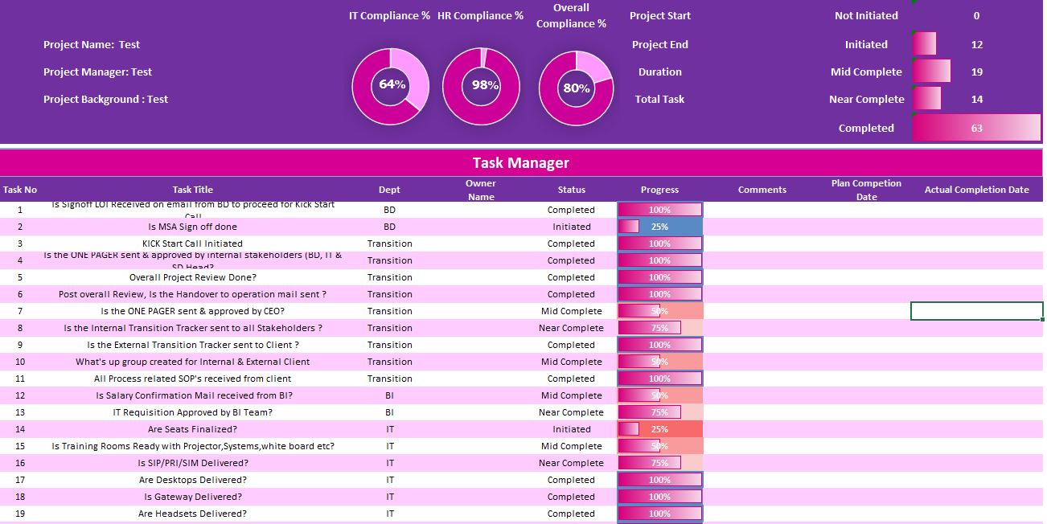Select task title 'Overall Project Review Done?'
Screen dimensions: 1047x524
tap(193, 277)
